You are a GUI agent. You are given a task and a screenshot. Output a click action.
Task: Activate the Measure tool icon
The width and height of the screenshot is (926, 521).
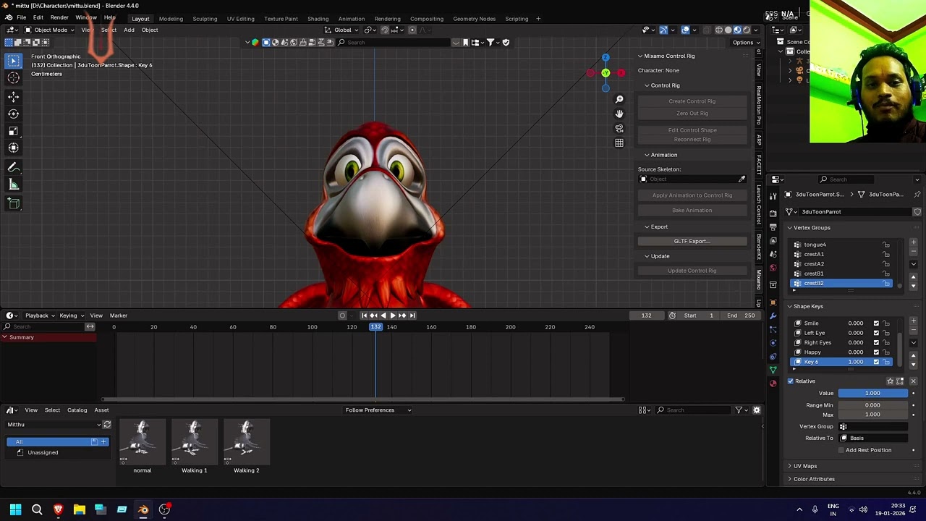(x=14, y=185)
